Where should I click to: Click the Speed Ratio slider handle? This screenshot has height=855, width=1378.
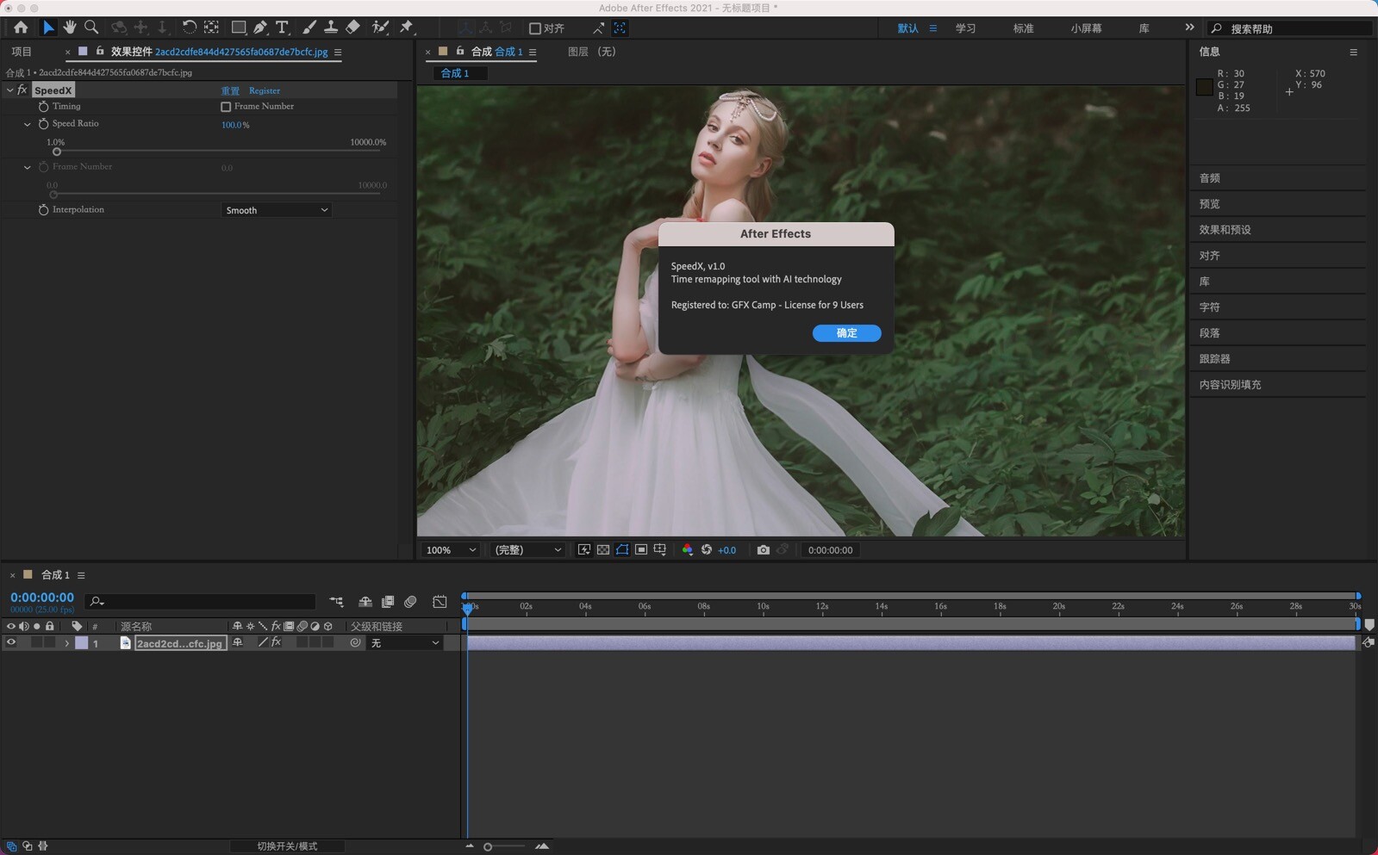click(57, 152)
